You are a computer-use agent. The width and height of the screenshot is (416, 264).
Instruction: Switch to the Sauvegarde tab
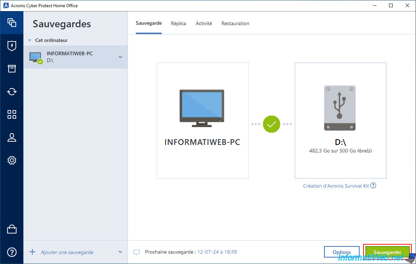click(149, 23)
